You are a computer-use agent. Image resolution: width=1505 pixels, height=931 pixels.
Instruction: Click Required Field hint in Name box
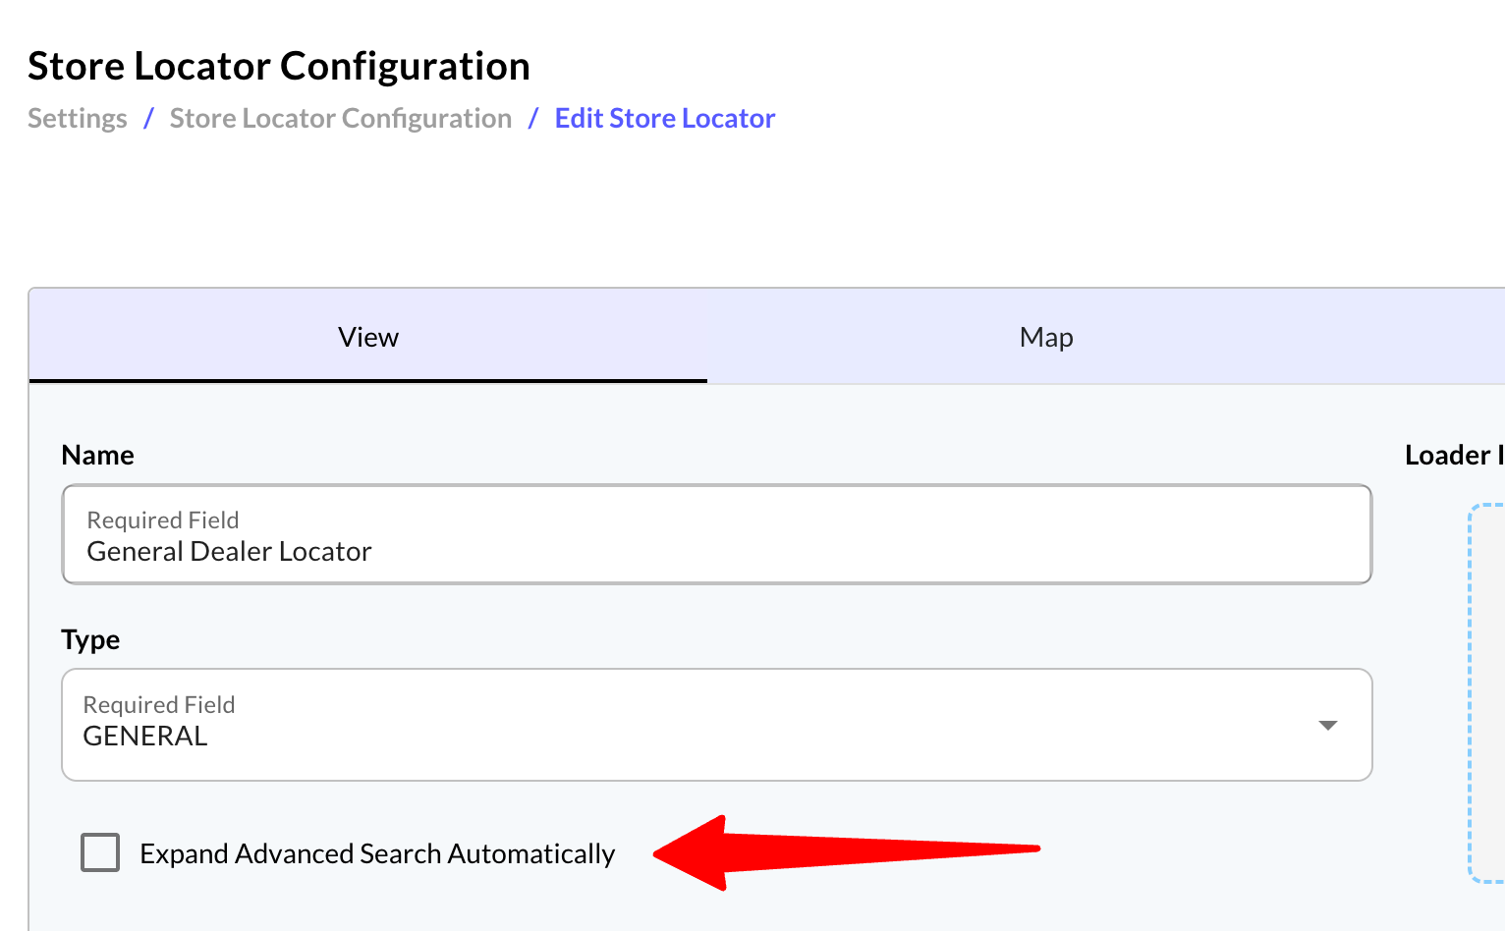click(163, 520)
